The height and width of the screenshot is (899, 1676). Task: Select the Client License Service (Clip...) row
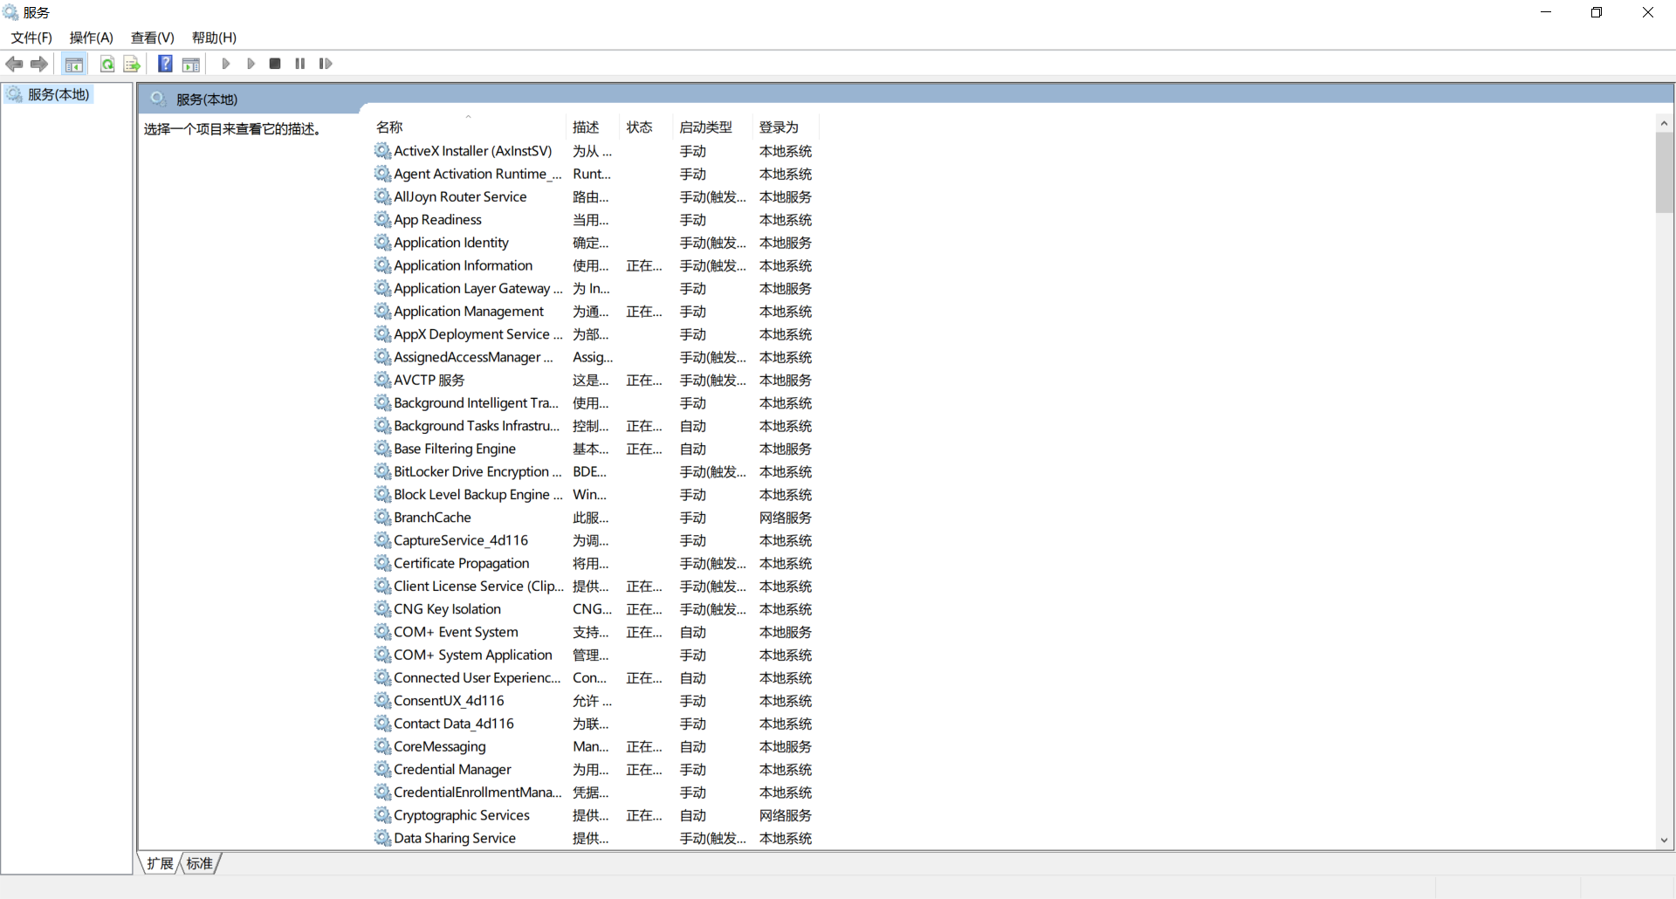click(596, 587)
